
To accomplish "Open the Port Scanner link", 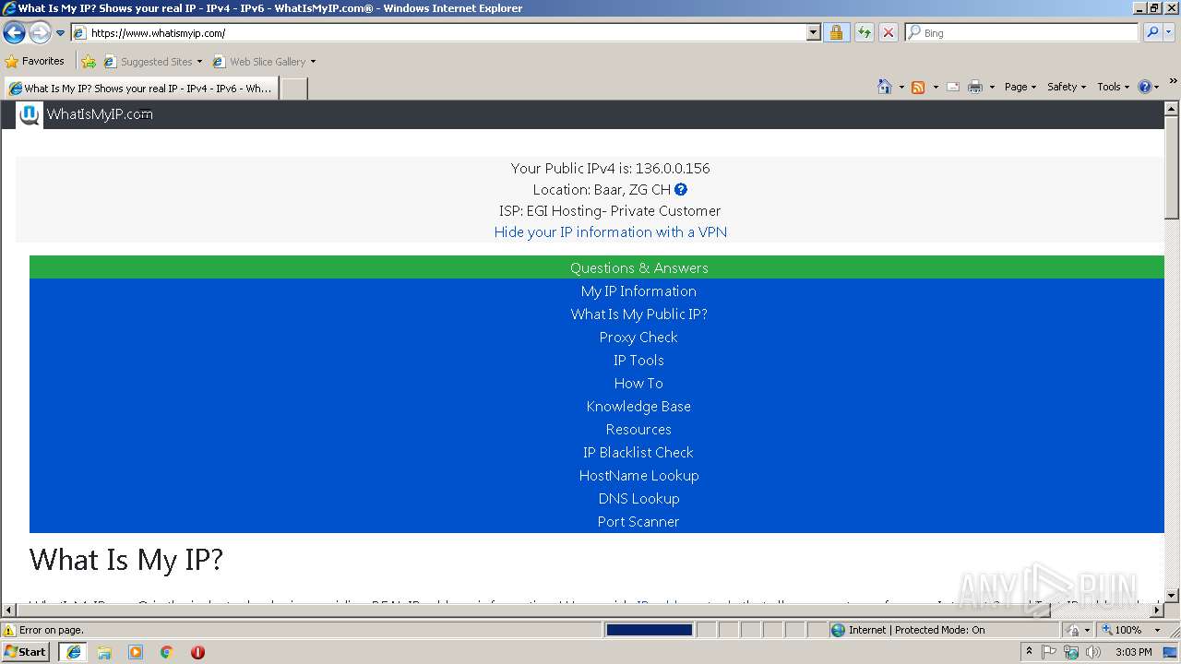I will click(638, 521).
